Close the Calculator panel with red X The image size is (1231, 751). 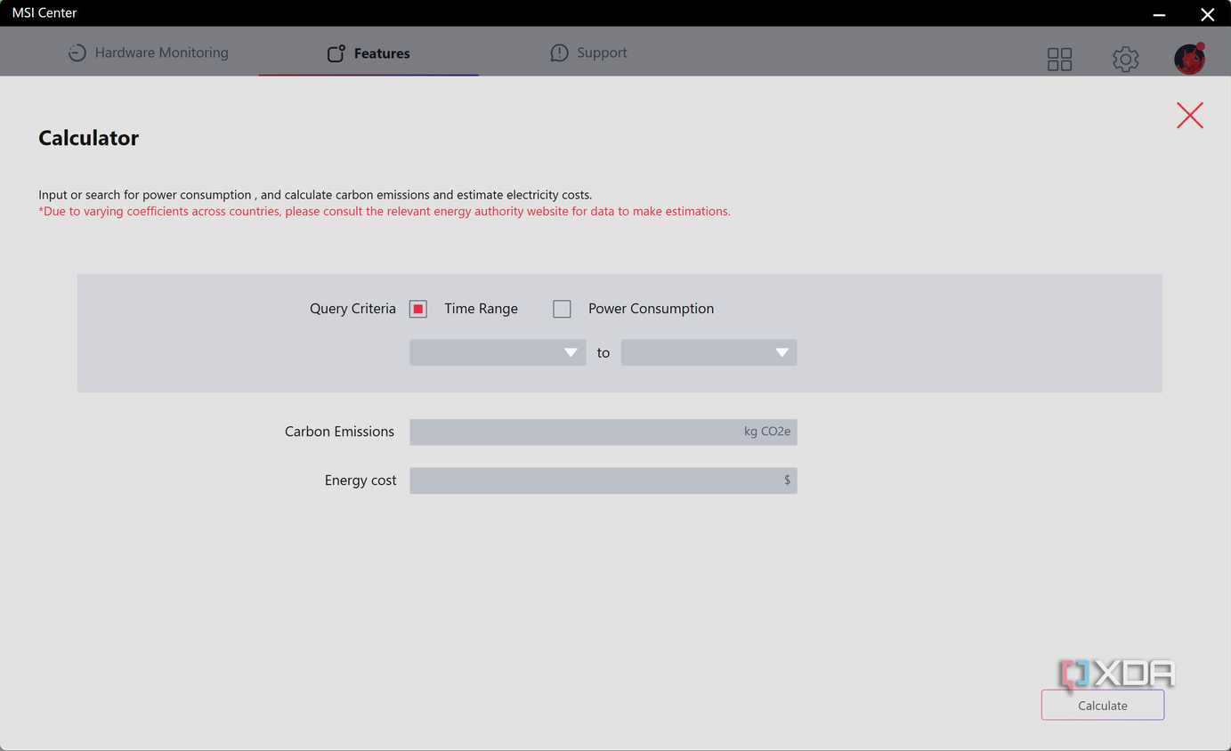1190,115
